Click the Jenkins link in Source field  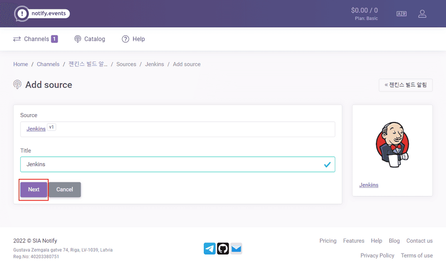(36, 129)
